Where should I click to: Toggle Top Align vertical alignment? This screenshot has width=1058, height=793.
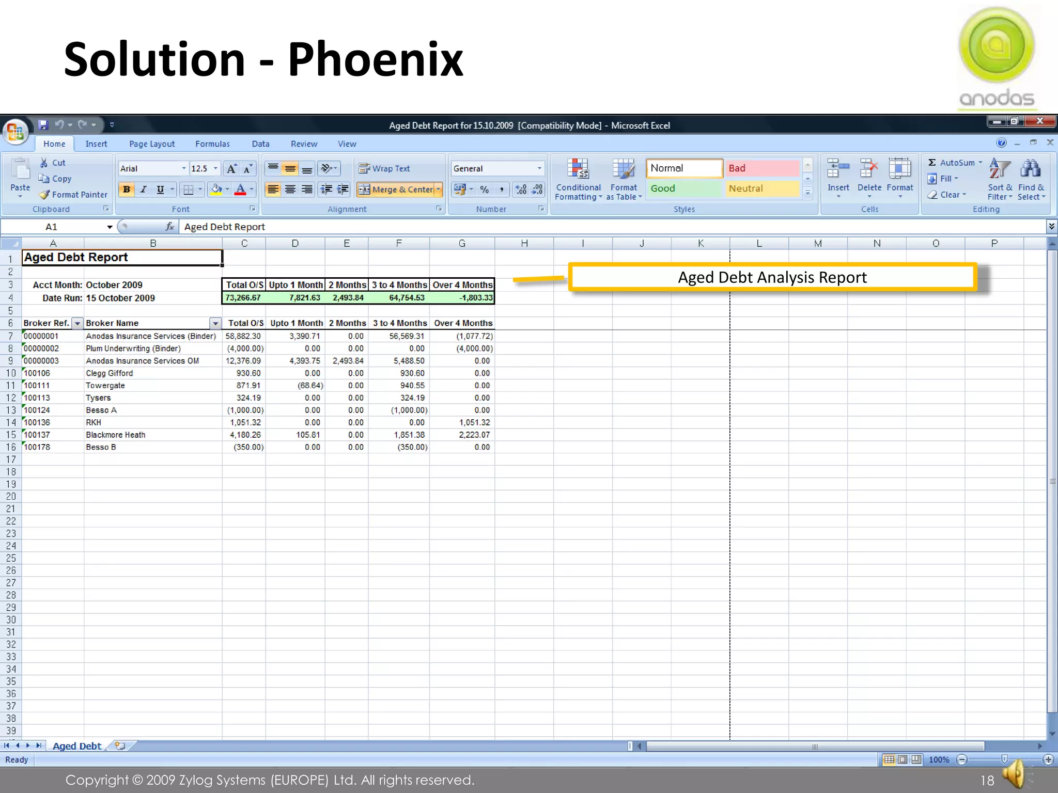pos(273,168)
